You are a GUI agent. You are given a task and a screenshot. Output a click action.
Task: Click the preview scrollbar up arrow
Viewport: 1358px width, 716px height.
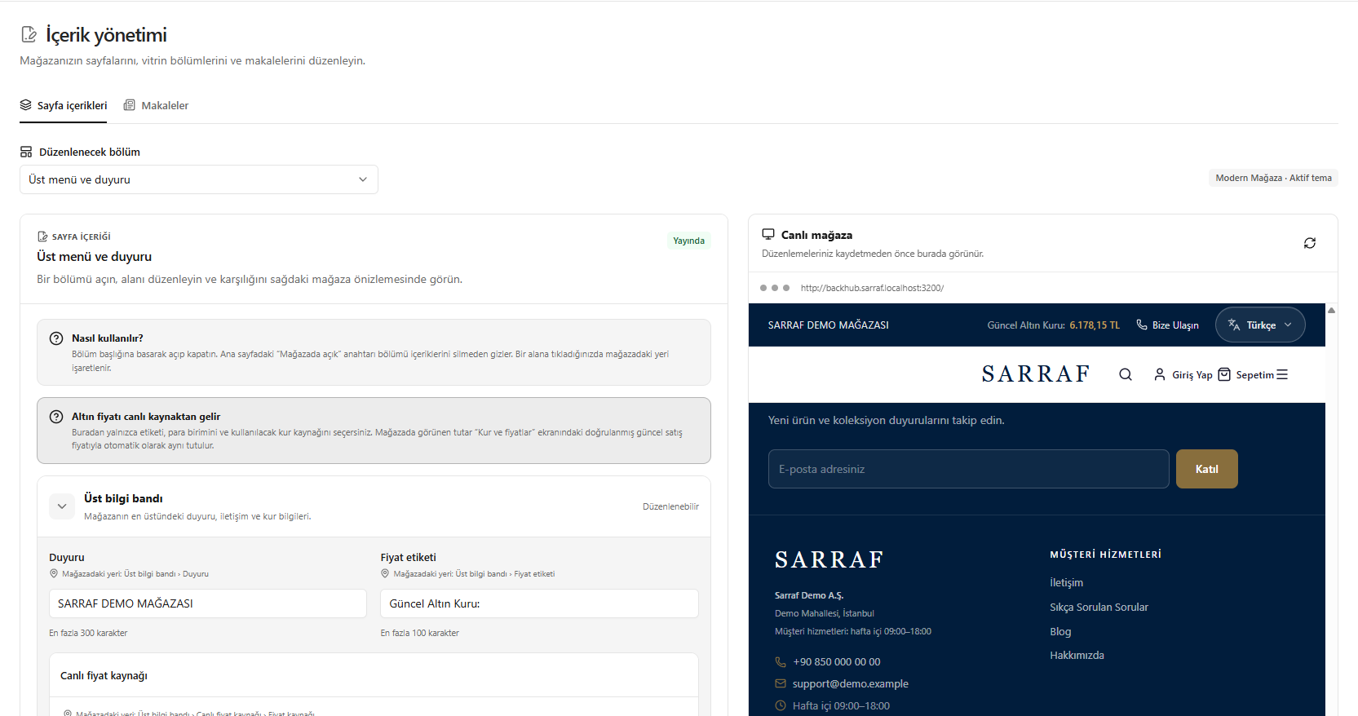[x=1331, y=310]
